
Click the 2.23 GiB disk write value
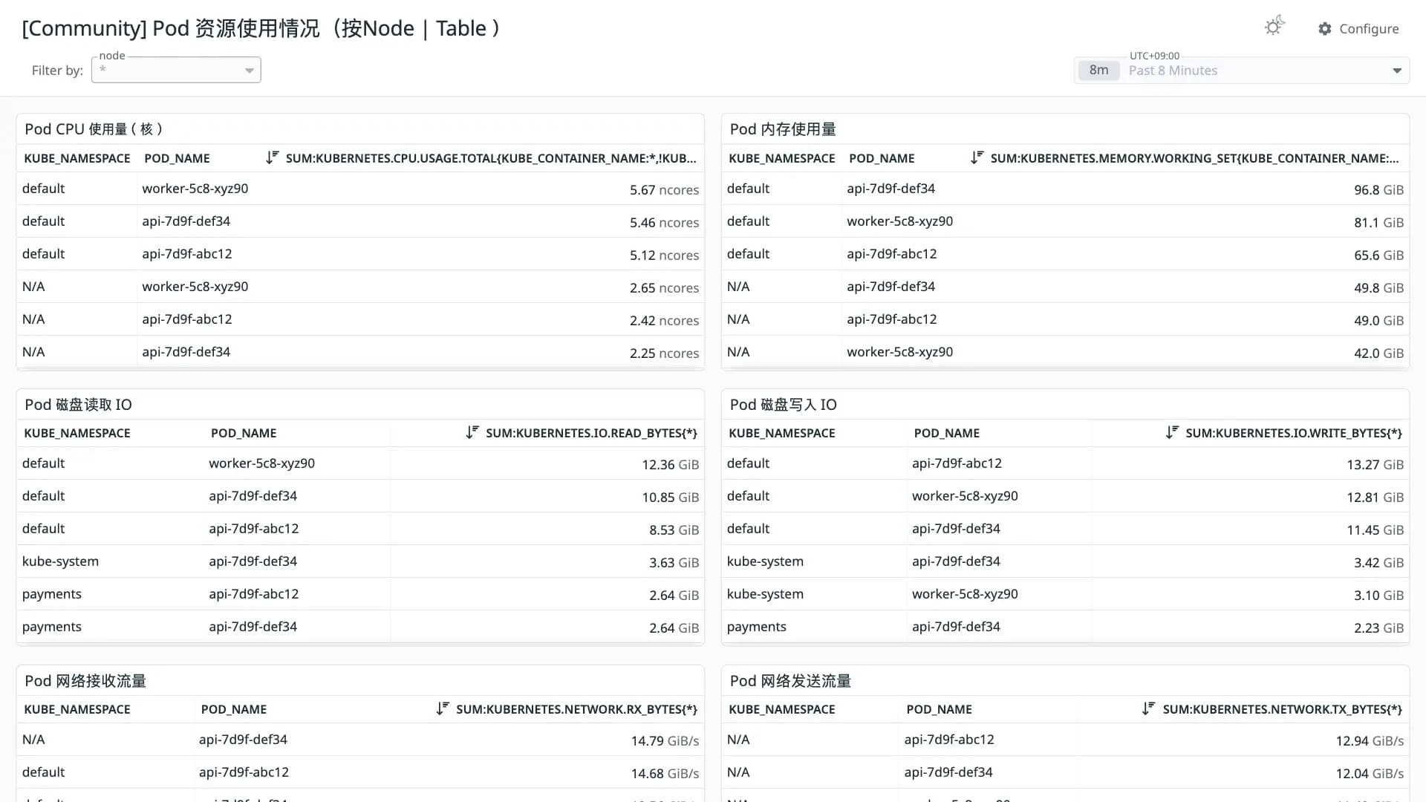pyautogui.click(x=1378, y=628)
